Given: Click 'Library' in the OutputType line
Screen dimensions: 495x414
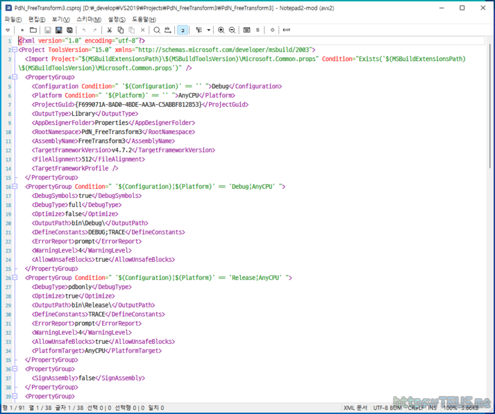Looking at the screenshot, I should 83,114.
